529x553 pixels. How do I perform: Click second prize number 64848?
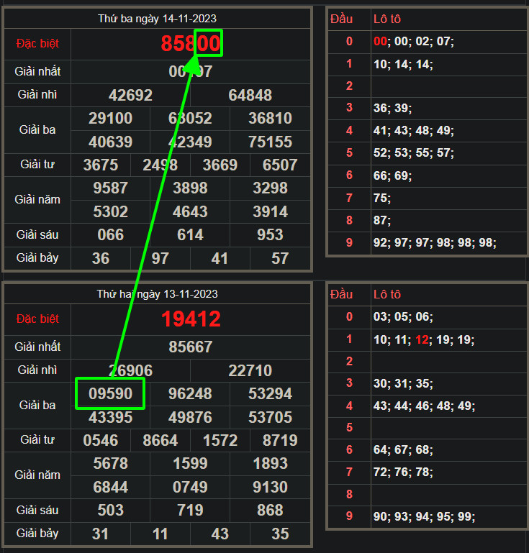(x=250, y=95)
